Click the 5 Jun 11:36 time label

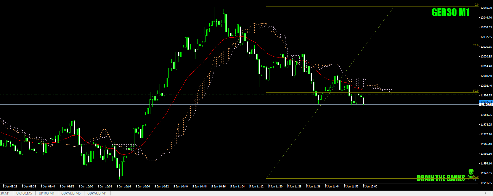point(313,187)
